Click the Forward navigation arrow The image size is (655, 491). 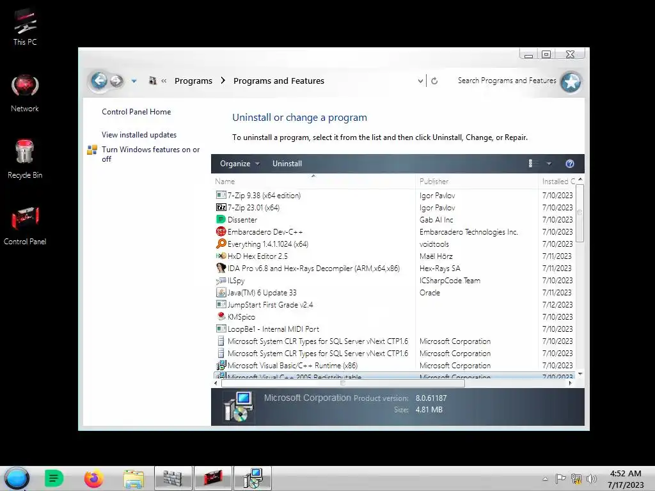pos(116,81)
